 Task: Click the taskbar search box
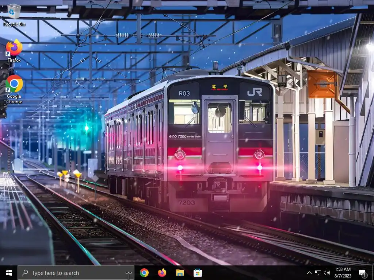pyautogui.click(x=76, y=273)
